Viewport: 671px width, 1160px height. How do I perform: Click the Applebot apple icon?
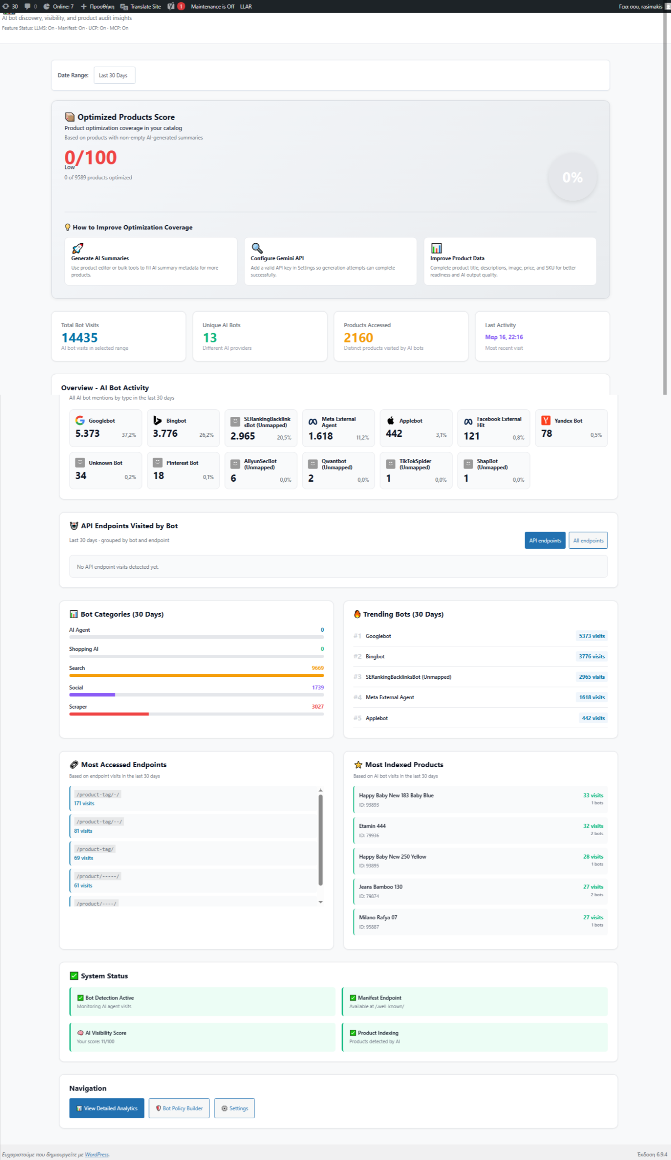pos(390,420)
